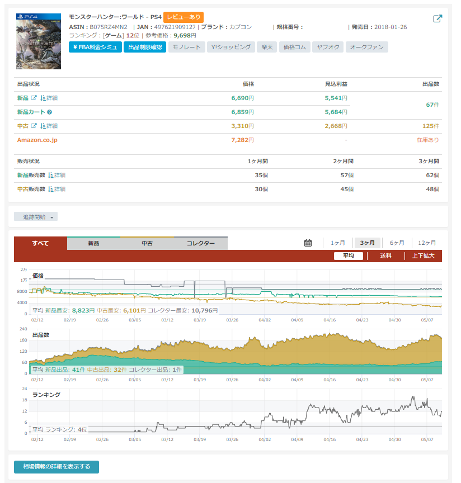Screen dimensions: 461x483
Task: Open オークファン button
Action: tap(366, 47)
